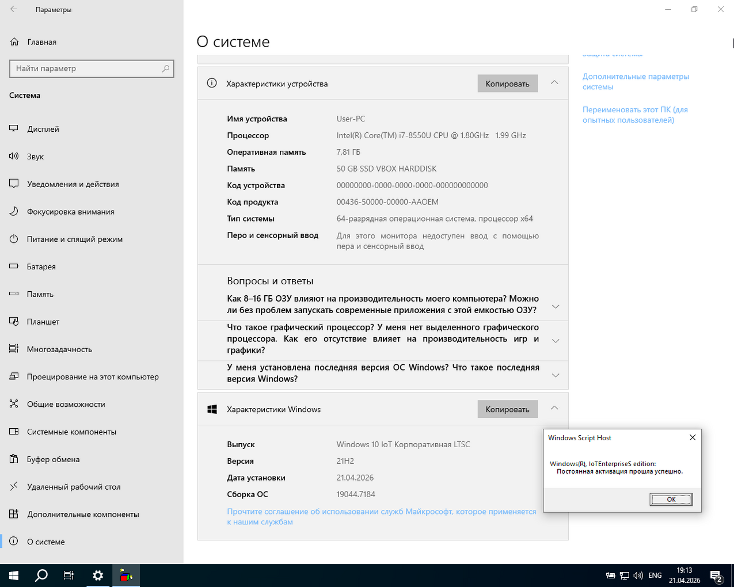
Task: Copy Windows specifications with Копировать button
Action: pyautogui.click(x=507, y=409)
